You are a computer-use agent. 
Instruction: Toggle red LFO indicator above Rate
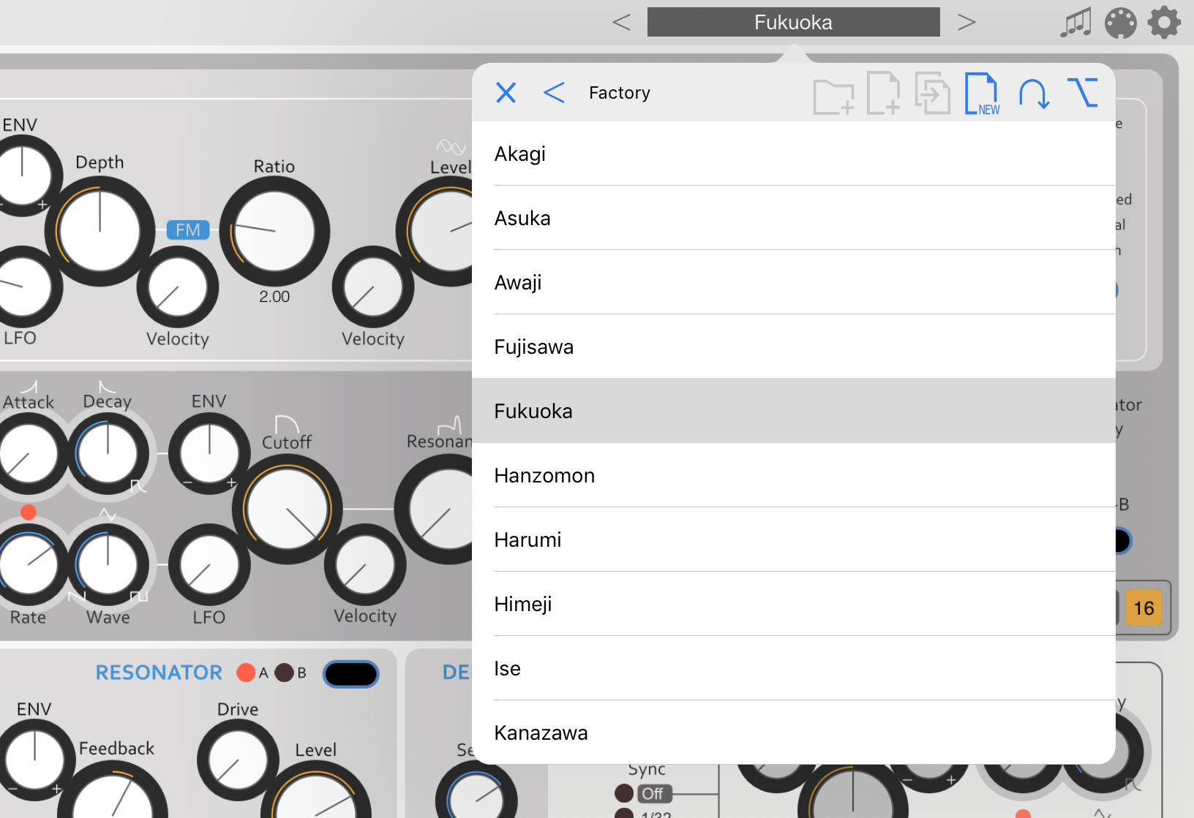(29, 512)
